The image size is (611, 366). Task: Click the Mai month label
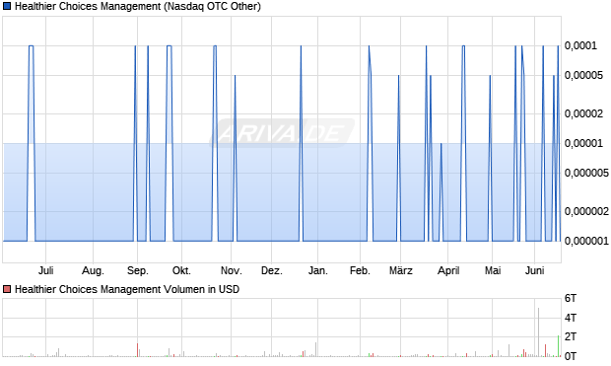coord(493,270)
